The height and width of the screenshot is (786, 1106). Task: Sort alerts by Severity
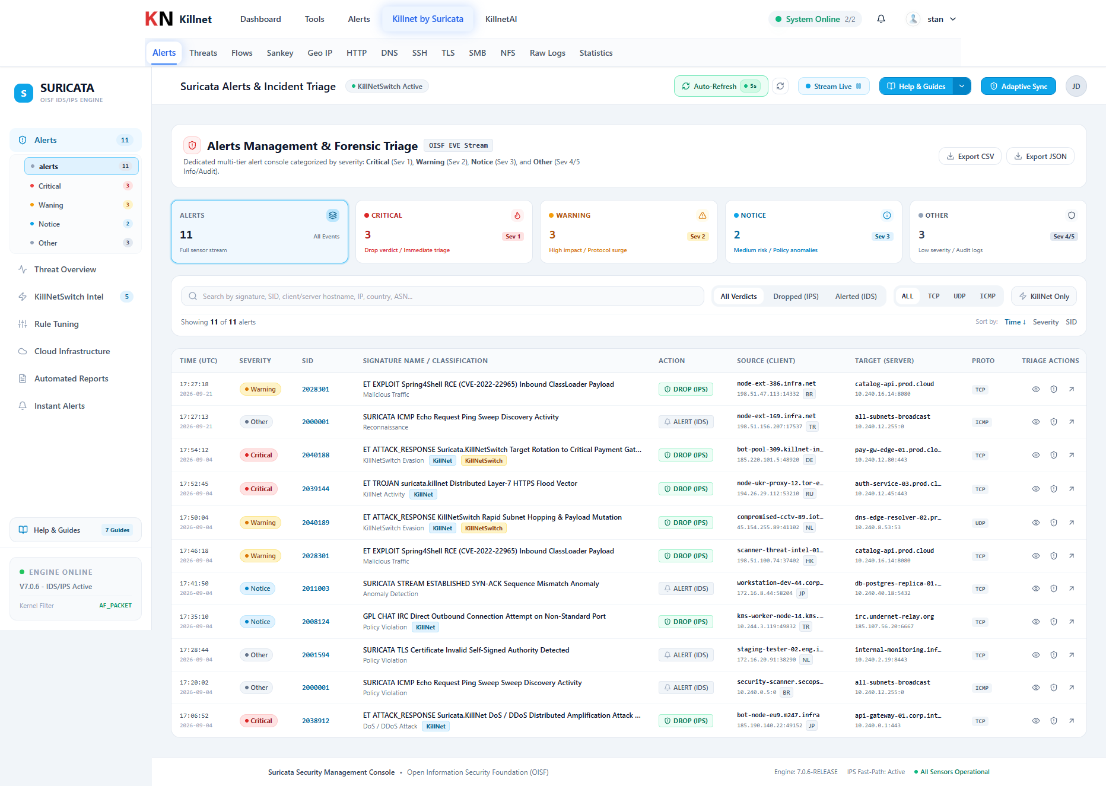pyautogui.click(x=1045, y=322)
